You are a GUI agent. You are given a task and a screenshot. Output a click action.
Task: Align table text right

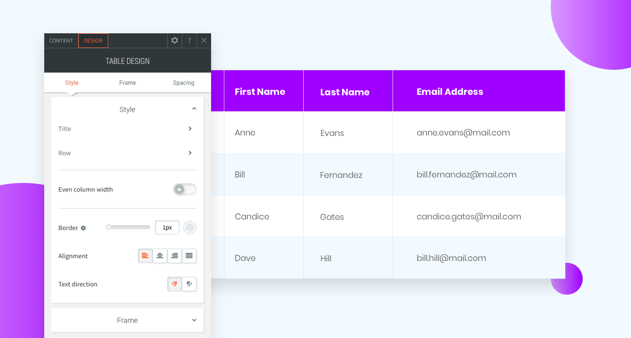(x=174, y=256)
